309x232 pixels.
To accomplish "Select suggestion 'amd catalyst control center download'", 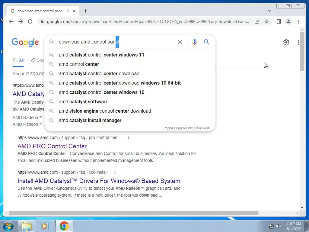I will (130, 74).
